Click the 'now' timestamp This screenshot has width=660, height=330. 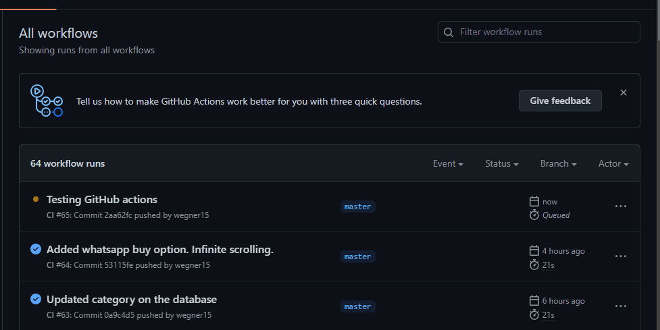pos(550,202)
